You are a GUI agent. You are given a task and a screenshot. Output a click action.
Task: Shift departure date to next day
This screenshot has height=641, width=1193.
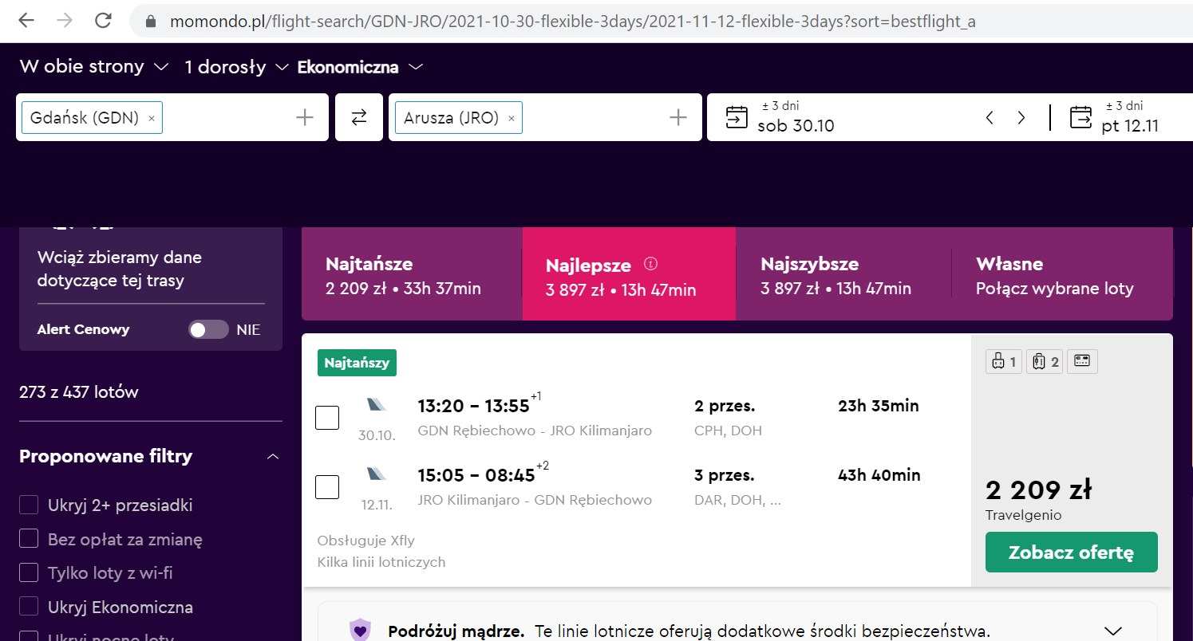coord(1021,118)
